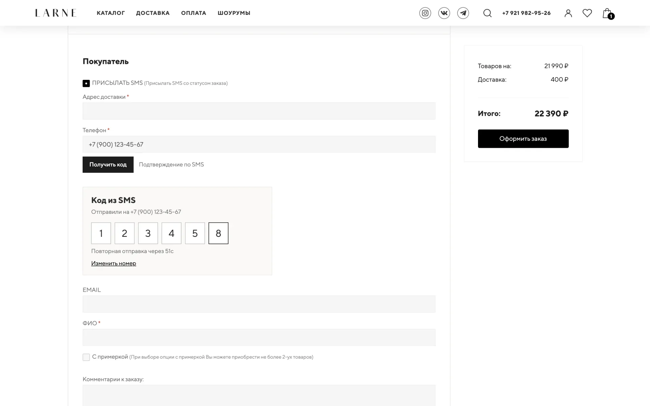
Task: Select SMS code box containing 2
Action: click(125, 233)
